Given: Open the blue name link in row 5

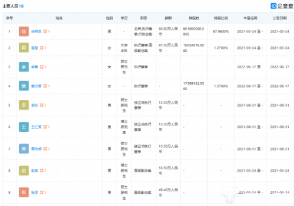Looking at the screenshot, I should point(35,105).
